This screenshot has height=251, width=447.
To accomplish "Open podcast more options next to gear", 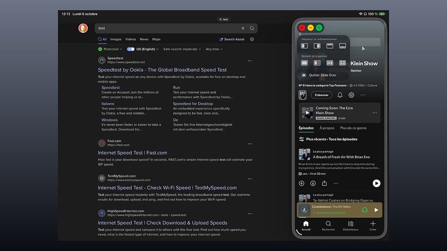I will click(363, 95).
